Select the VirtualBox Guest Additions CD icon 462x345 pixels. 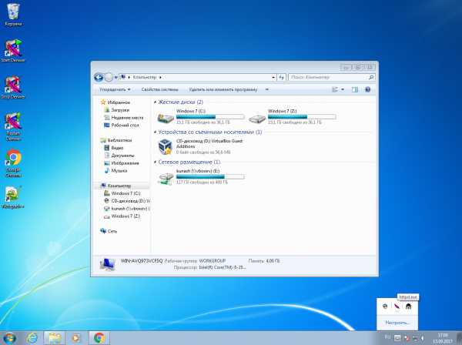[x=166, y=147]
